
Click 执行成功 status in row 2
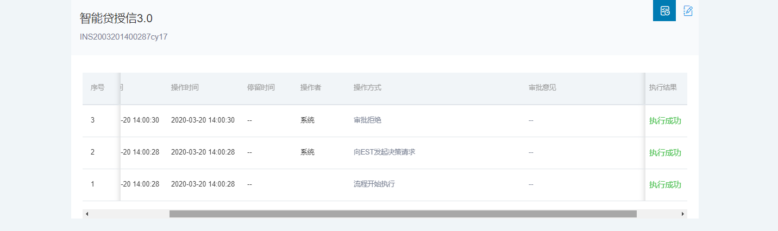[665, 152]
